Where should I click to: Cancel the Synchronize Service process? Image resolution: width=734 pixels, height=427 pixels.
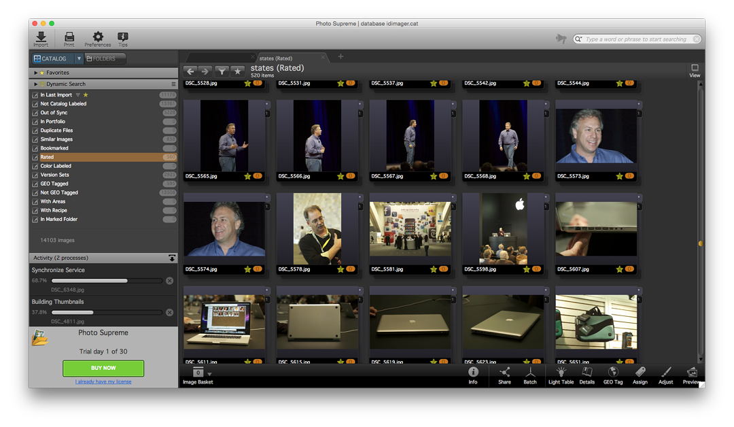(x=169, y=280)
